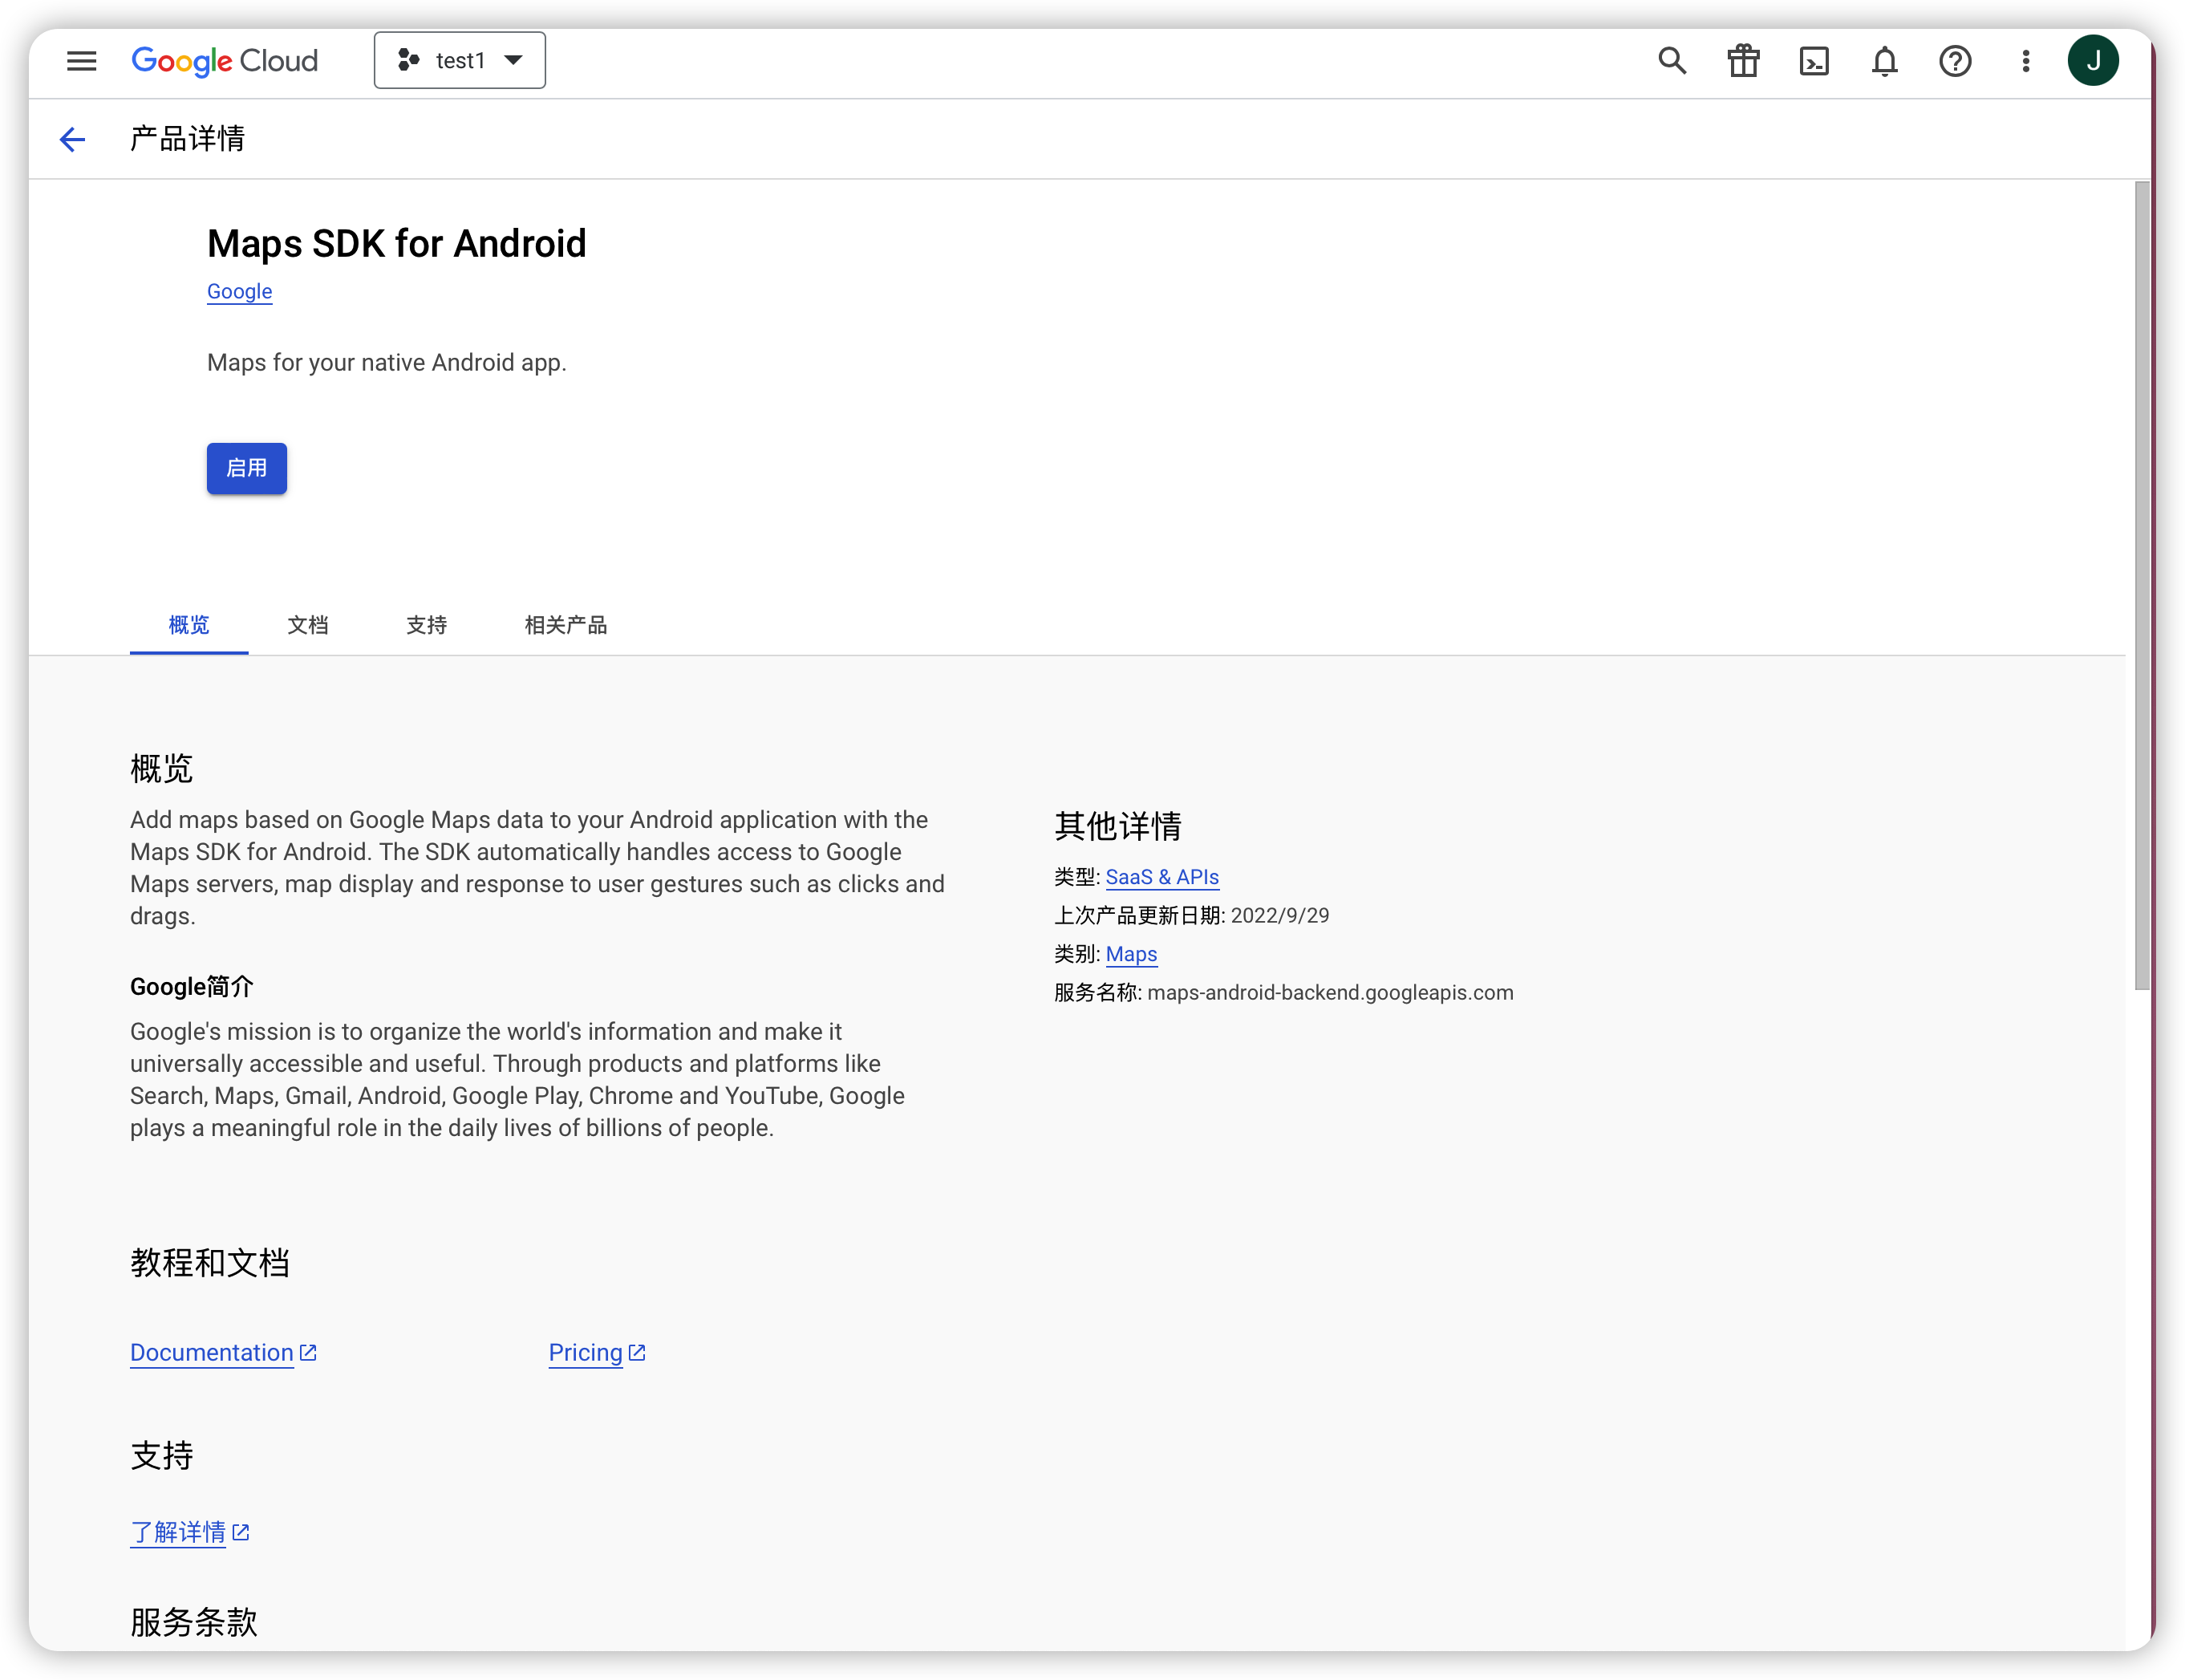Switch to the 支持 tab
This screenshot has width=2185, height=1680.
(x=427, y=625)
